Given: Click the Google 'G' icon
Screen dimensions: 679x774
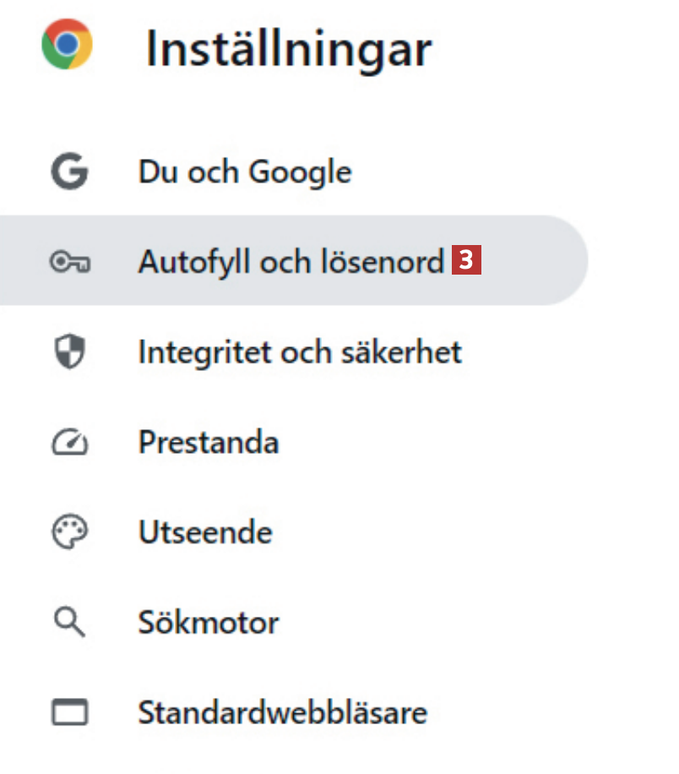Looking at the screenshot, I should pyautogui.click(x=69, y=172).
